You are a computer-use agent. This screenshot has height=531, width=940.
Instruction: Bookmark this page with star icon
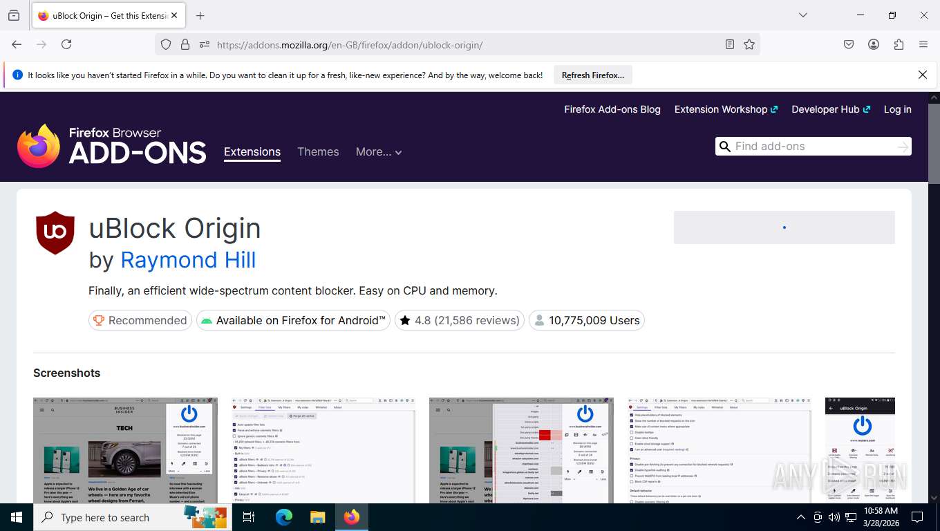[749, 44]
